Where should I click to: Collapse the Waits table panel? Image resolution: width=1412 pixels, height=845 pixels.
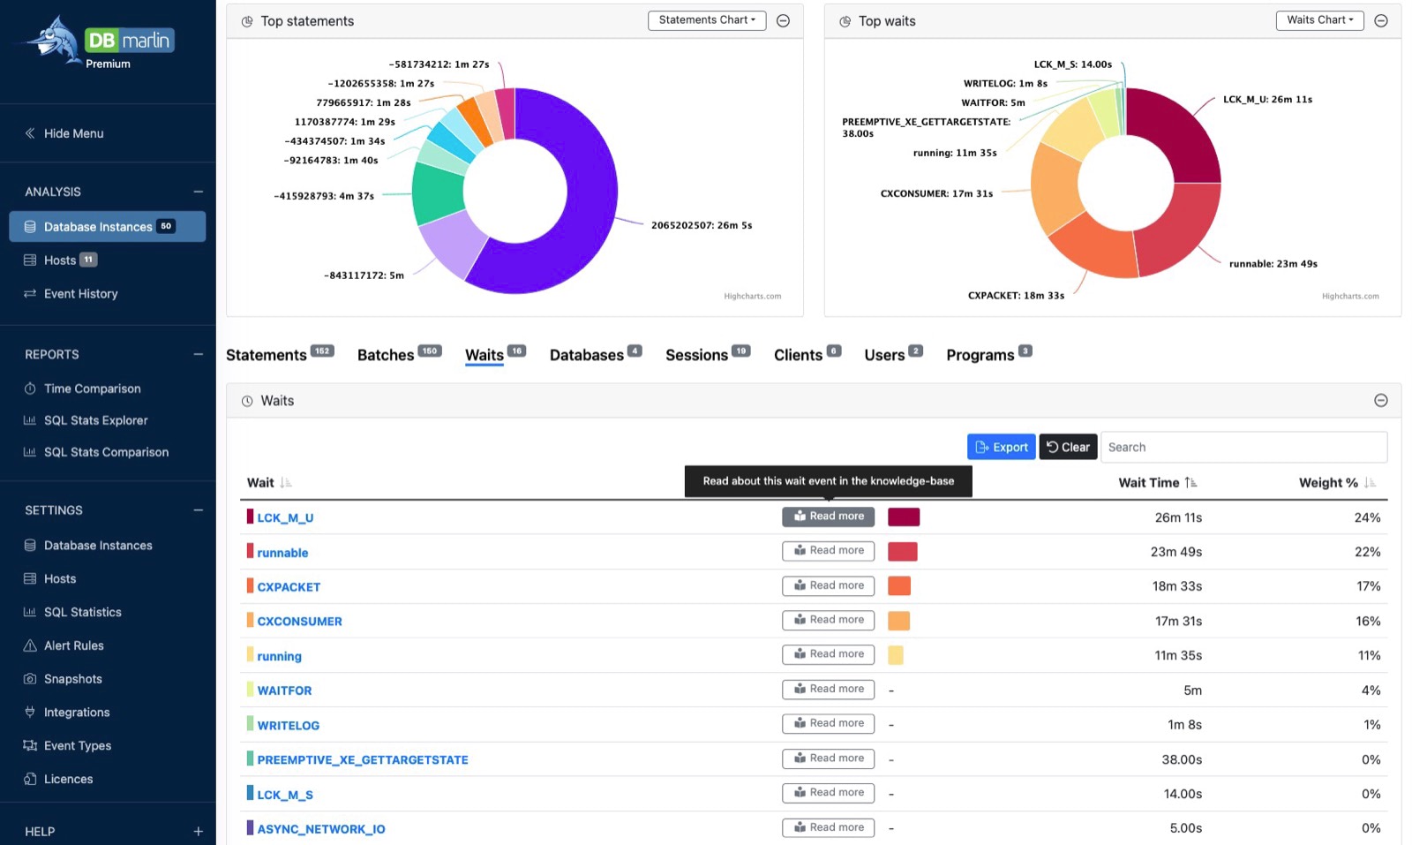[1381, 401]
